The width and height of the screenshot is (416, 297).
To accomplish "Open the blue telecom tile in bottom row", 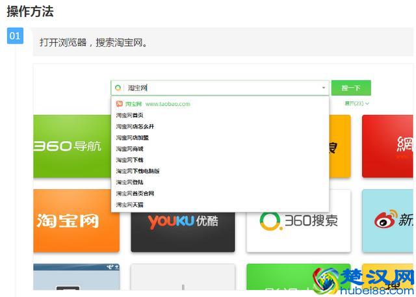I will coord(77,277).
